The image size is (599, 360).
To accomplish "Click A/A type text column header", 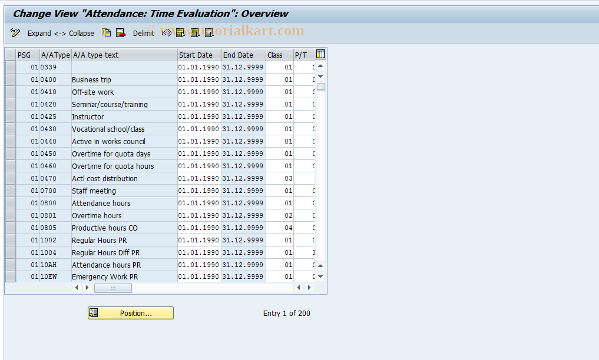I will (x=124, y=55).
